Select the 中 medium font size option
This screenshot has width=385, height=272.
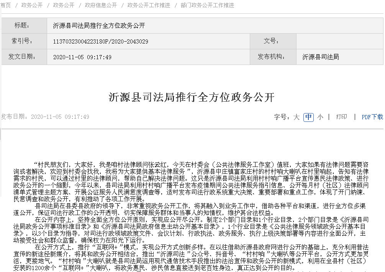pyautogui.click(x=308, y=117)
